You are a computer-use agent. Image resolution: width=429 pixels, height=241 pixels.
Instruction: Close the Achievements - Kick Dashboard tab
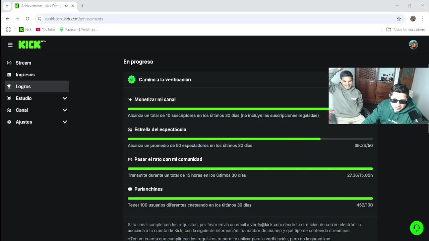tap(72, 6)
